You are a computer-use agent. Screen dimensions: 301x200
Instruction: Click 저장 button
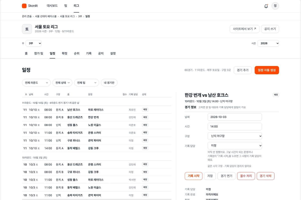[210, 176]
